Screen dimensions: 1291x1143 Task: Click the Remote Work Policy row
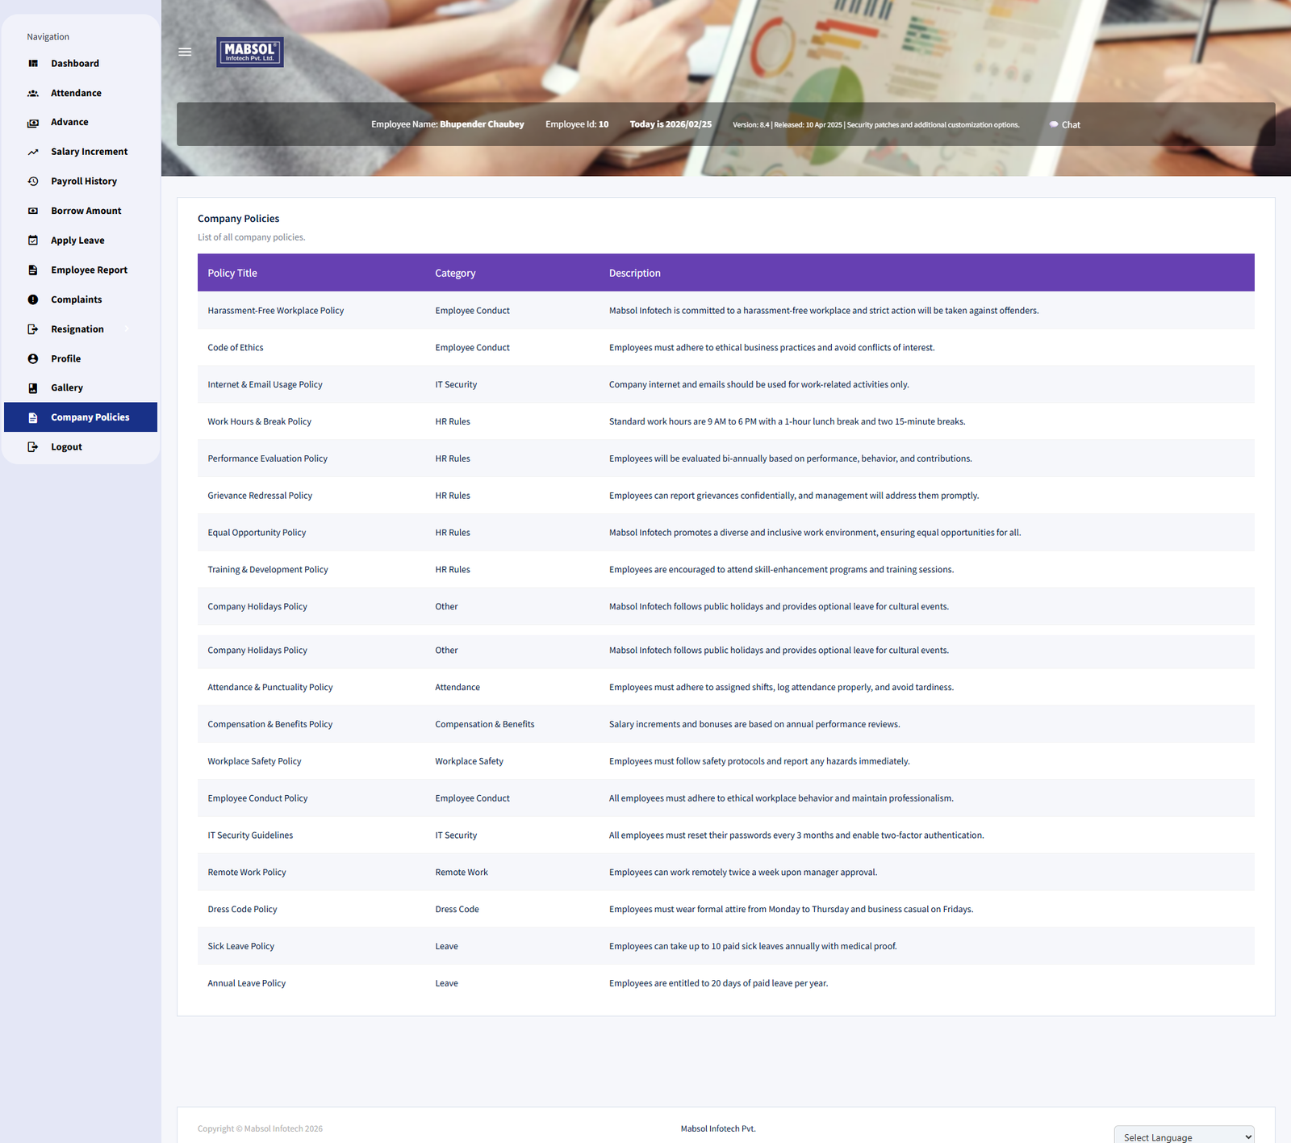pyautogui.click(x=247, y=873)
